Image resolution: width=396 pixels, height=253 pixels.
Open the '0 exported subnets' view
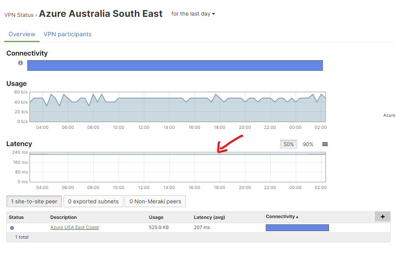pyautogui.click(x=93, y=201)
